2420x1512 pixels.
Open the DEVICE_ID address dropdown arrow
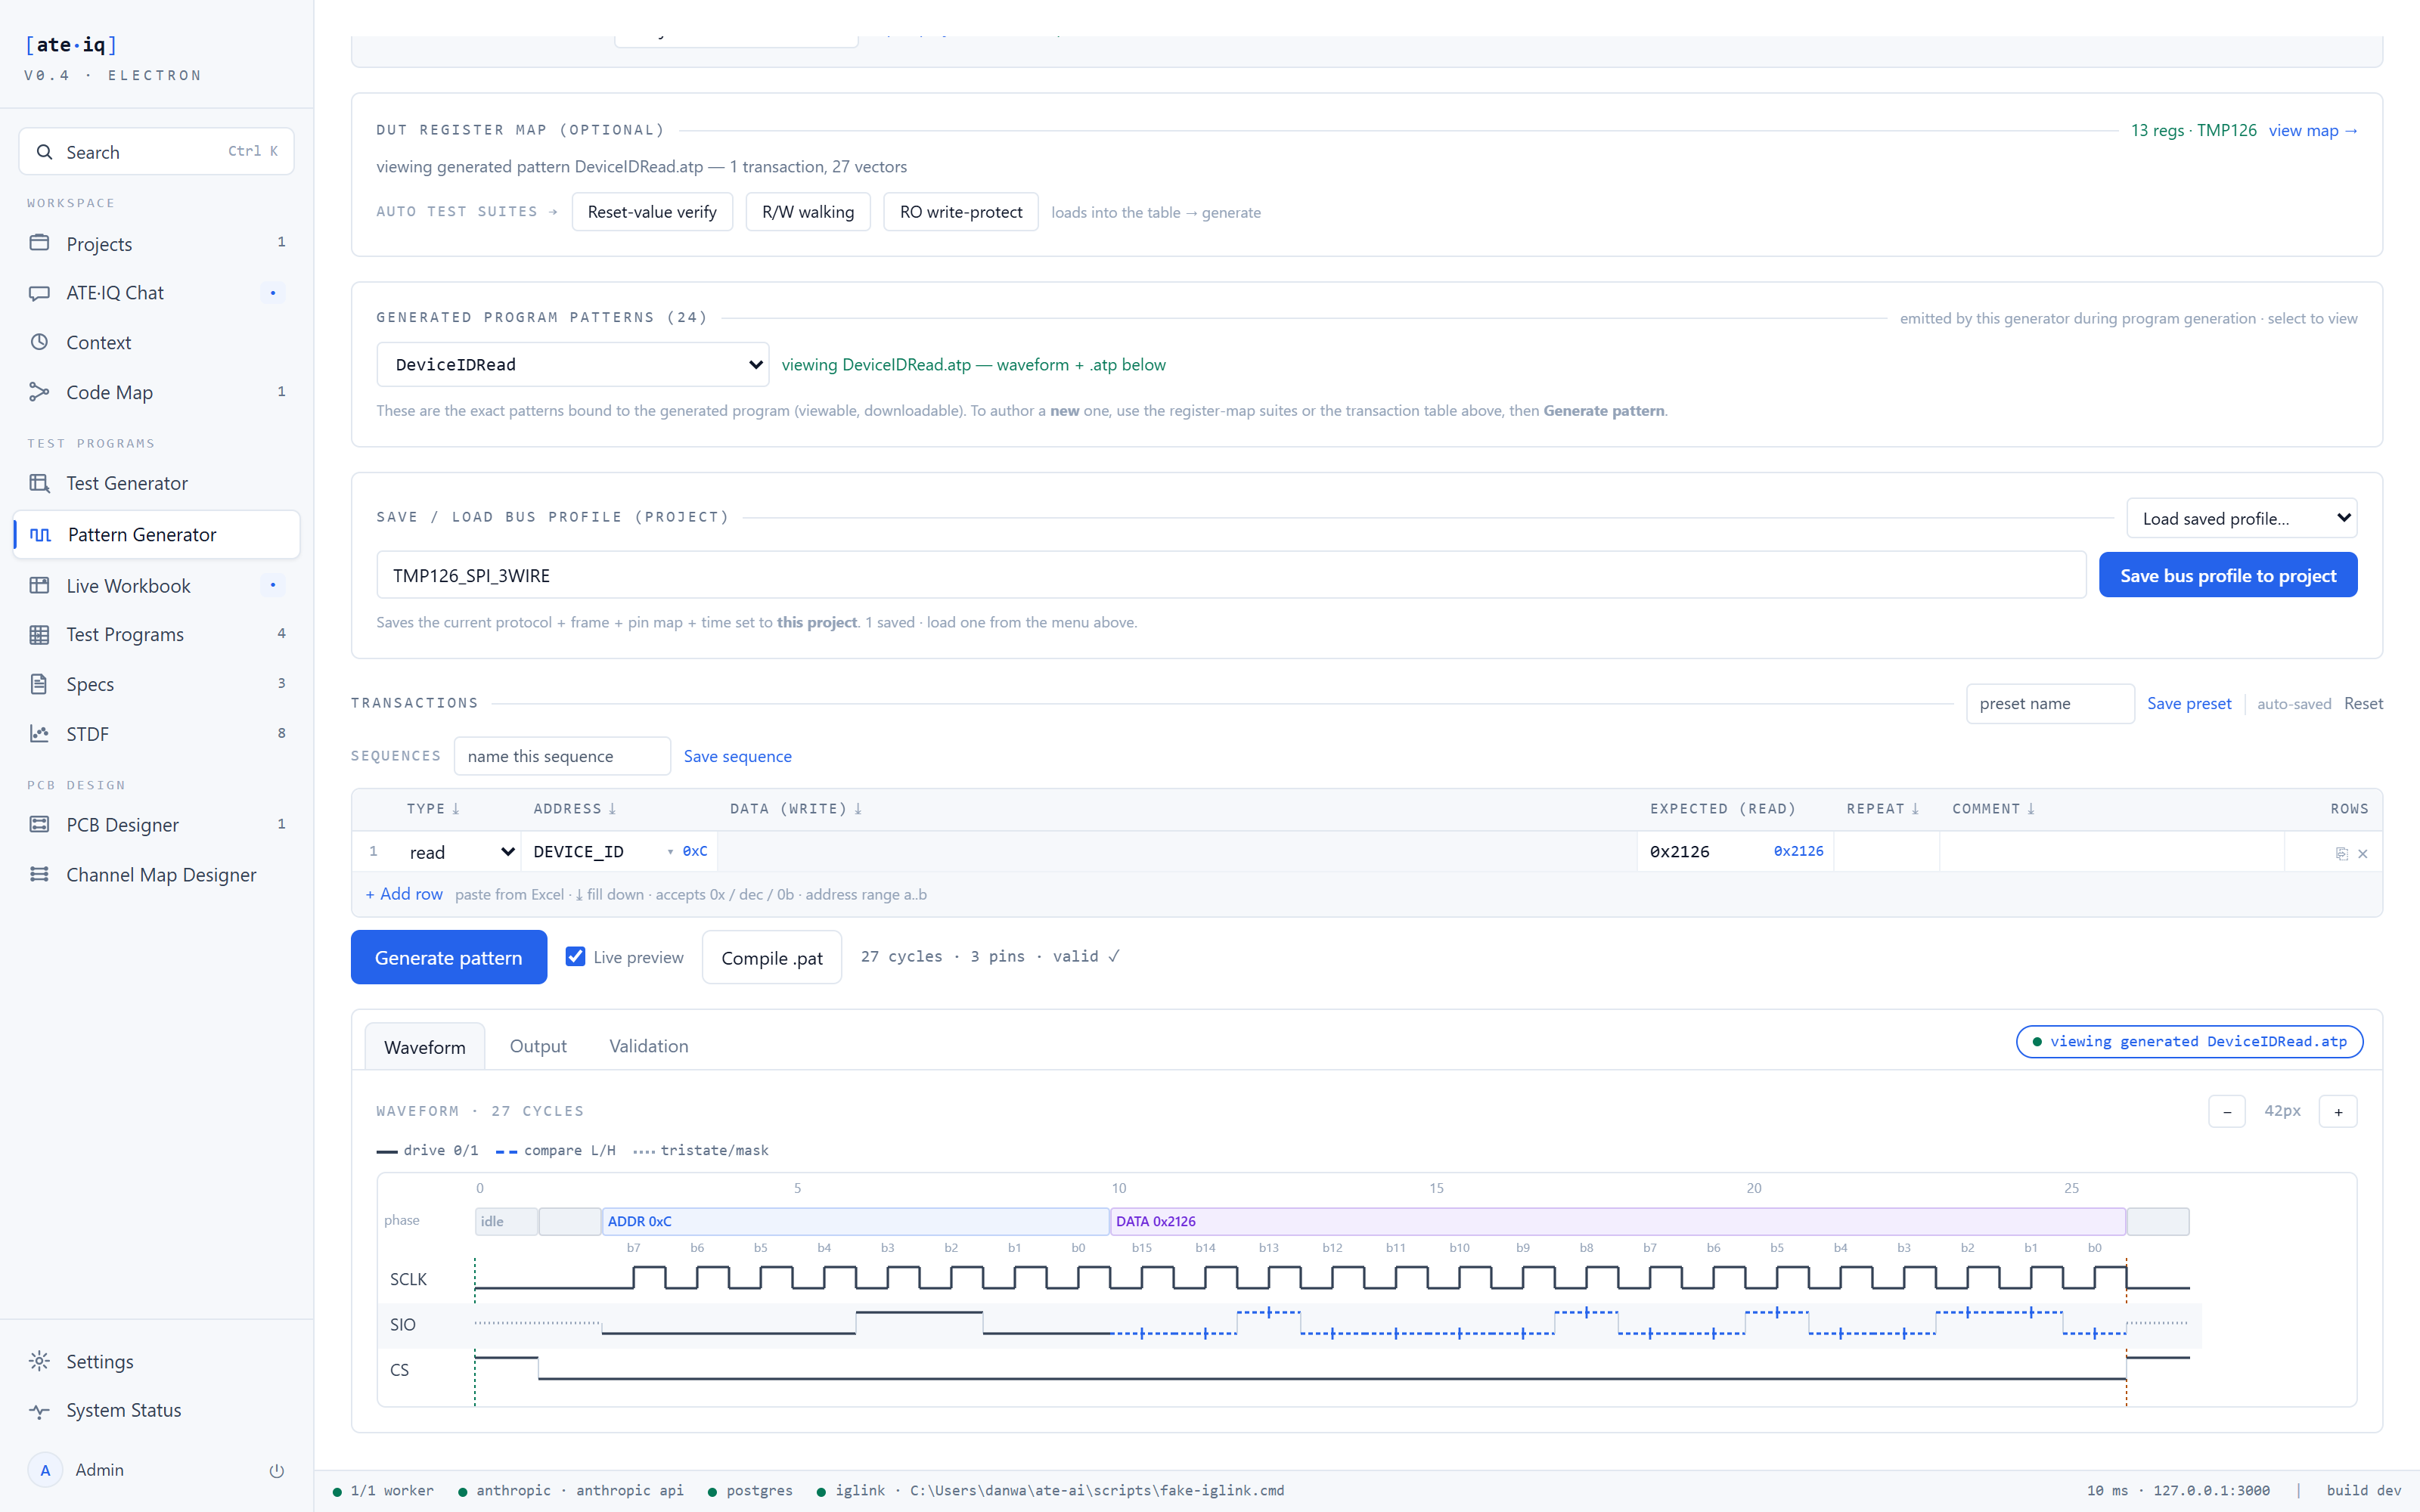click(670, 852)
